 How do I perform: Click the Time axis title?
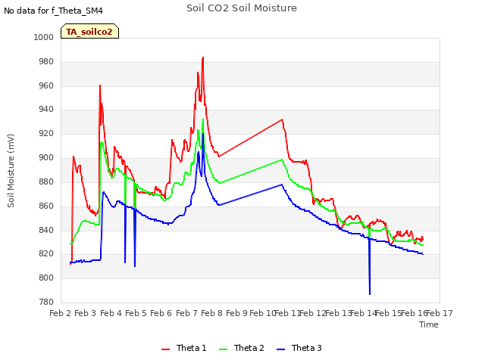[x=429, y=324]
